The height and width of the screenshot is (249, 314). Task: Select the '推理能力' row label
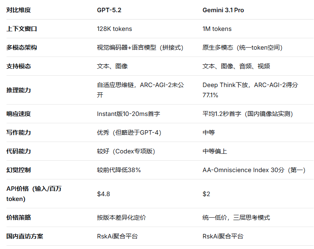pos(19,90)
